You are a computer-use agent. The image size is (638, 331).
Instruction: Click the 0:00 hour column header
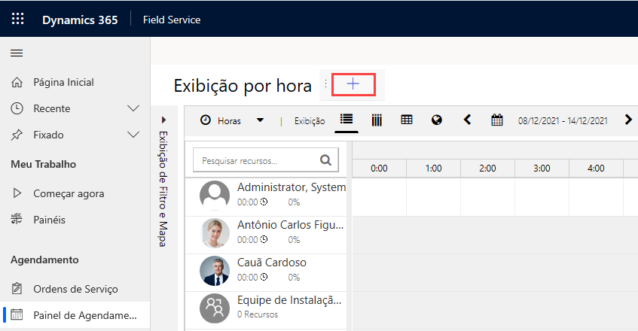[379, 169]
